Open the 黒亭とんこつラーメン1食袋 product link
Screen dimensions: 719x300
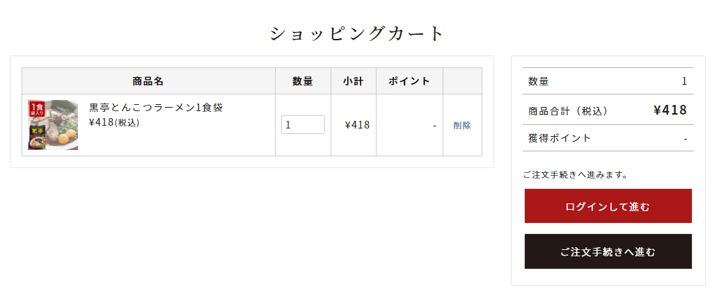pos(156,108)
